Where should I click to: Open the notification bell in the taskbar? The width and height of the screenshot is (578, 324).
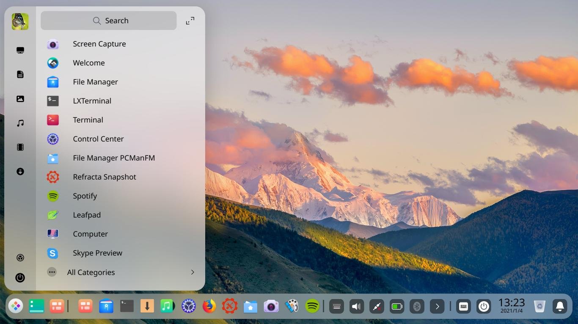(x=559, y=306)
